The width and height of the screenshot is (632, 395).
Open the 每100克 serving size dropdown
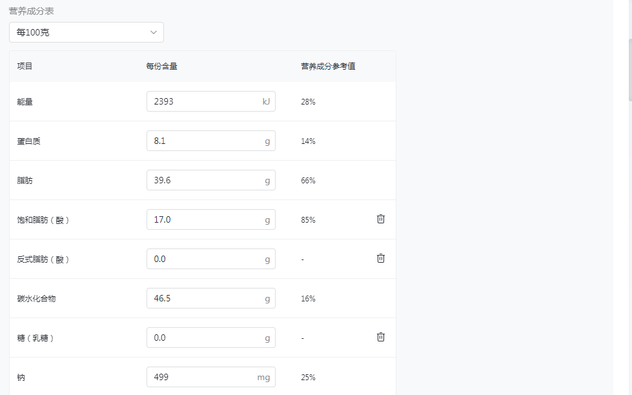(87, 32)
